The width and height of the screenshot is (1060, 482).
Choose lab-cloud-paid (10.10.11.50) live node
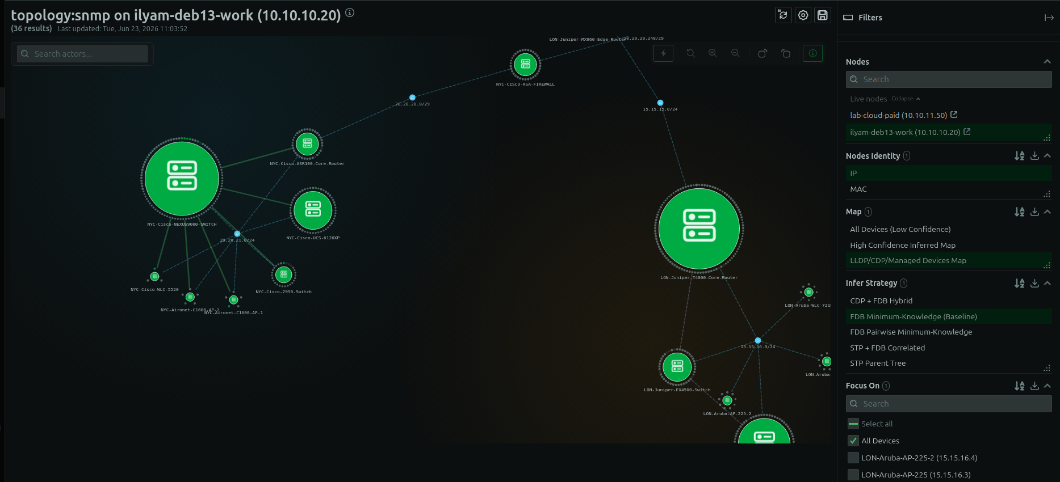(898, 115)
